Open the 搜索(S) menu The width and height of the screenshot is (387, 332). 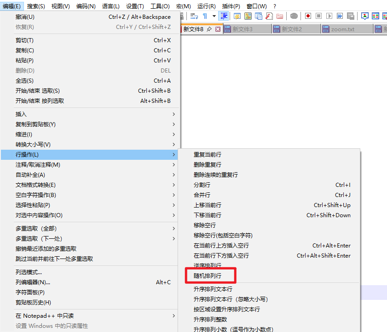(x=36, y=6)
